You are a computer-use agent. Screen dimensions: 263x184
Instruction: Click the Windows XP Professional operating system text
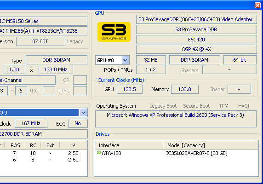(176, 115)
